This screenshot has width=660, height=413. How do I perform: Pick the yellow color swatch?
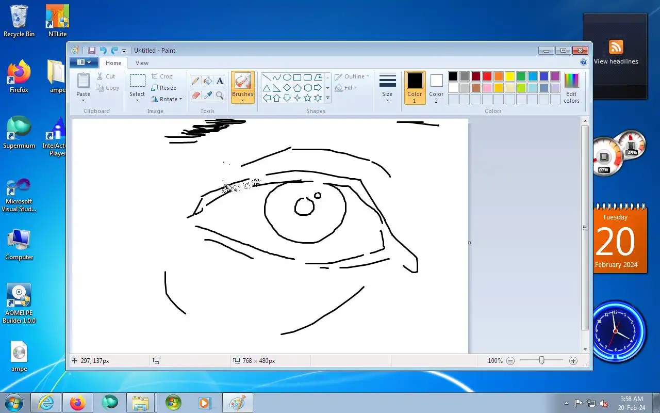click(510, 76)
